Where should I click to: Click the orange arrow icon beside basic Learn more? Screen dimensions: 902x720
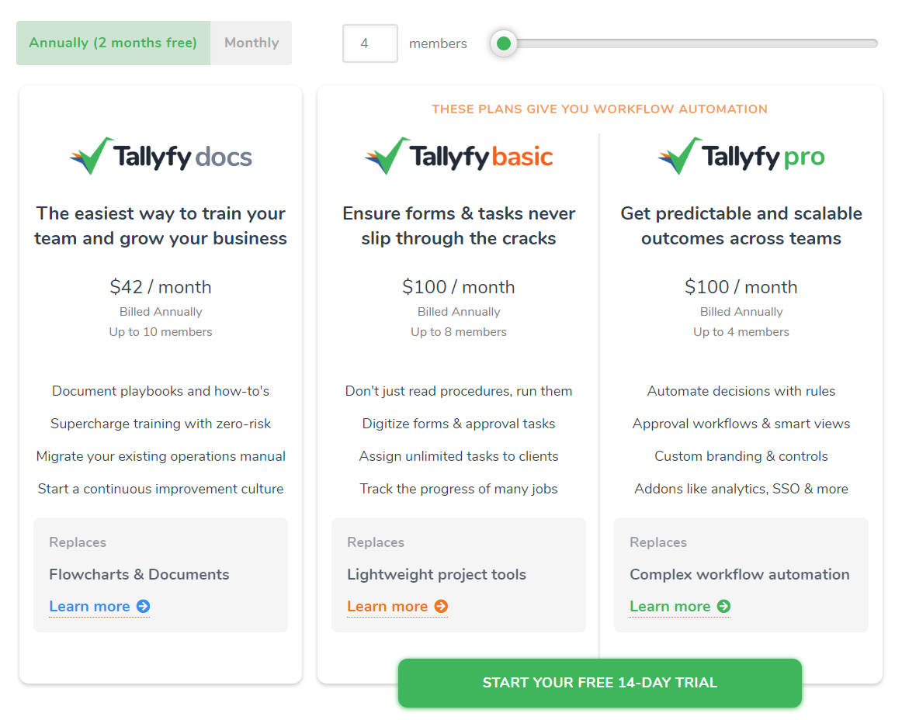[442, 607]
